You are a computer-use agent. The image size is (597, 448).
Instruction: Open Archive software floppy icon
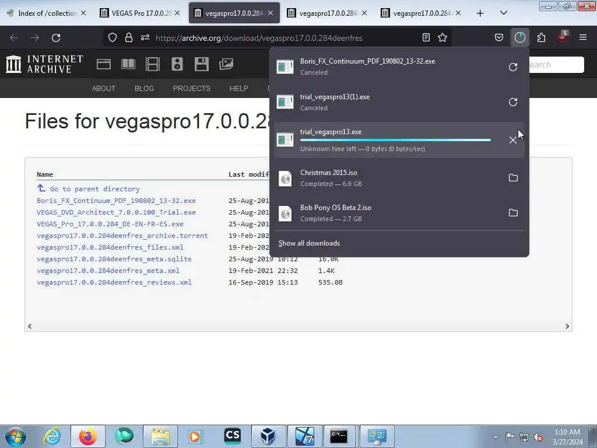pos(201,64)
